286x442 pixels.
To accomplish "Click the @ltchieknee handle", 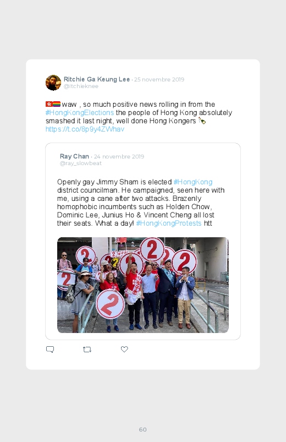I will 81,86.
